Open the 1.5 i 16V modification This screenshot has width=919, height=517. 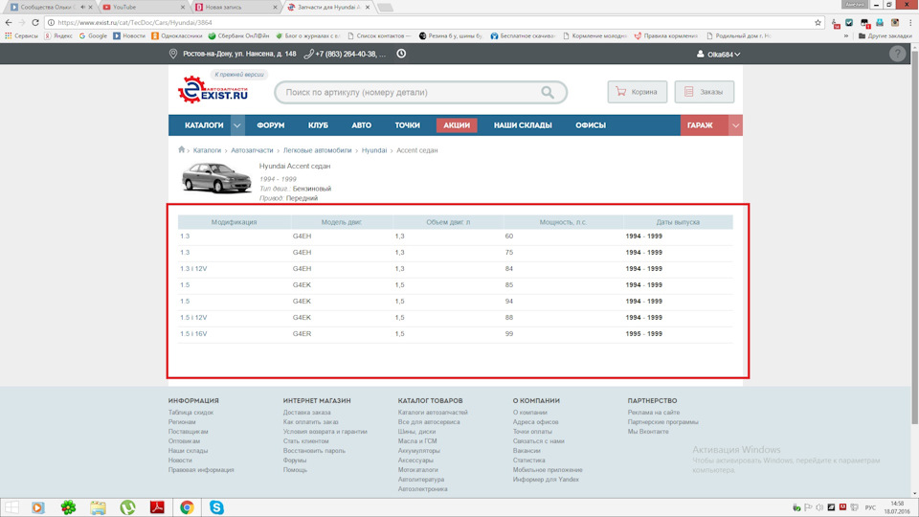pyautogui.click(x=193, y=333)
